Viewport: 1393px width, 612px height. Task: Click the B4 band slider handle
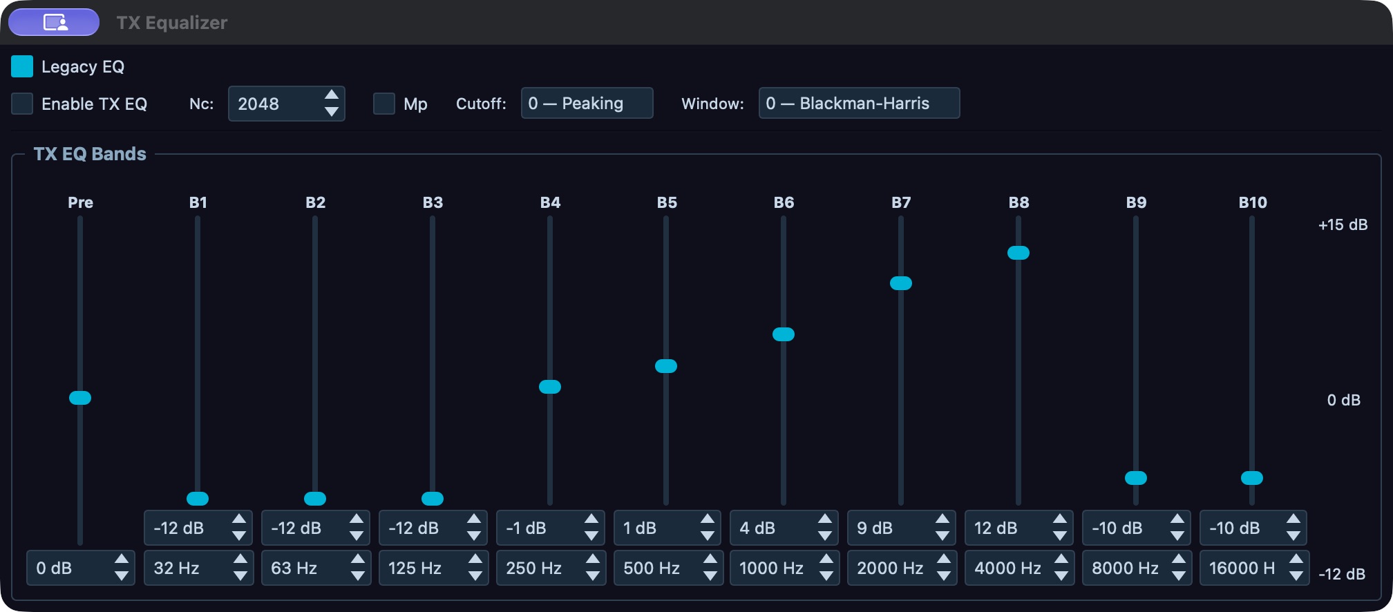pyautogui.click(x=550, y=387)
